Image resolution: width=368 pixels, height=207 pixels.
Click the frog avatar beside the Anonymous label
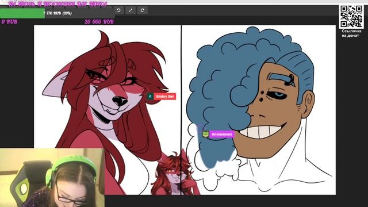click(x=206, y=134)
